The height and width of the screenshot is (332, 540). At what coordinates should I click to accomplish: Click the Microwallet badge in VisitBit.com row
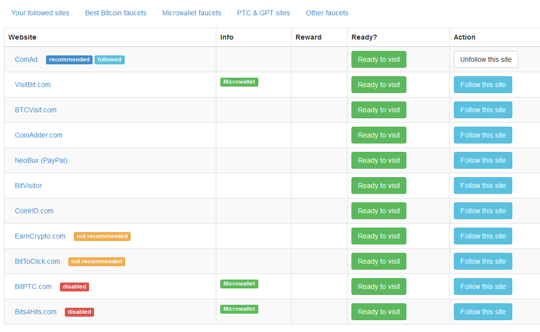coord(239,82)
